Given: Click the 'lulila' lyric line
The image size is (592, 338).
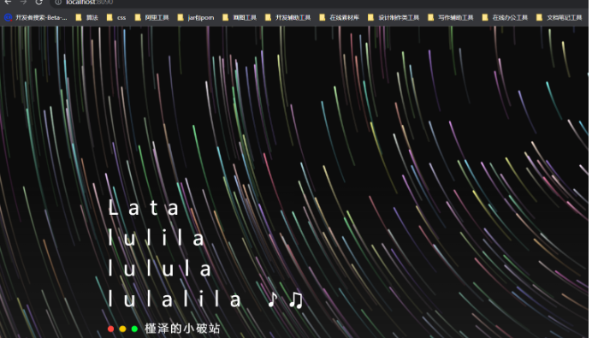Looking at the screenshot, I should [x=157, y=238].
